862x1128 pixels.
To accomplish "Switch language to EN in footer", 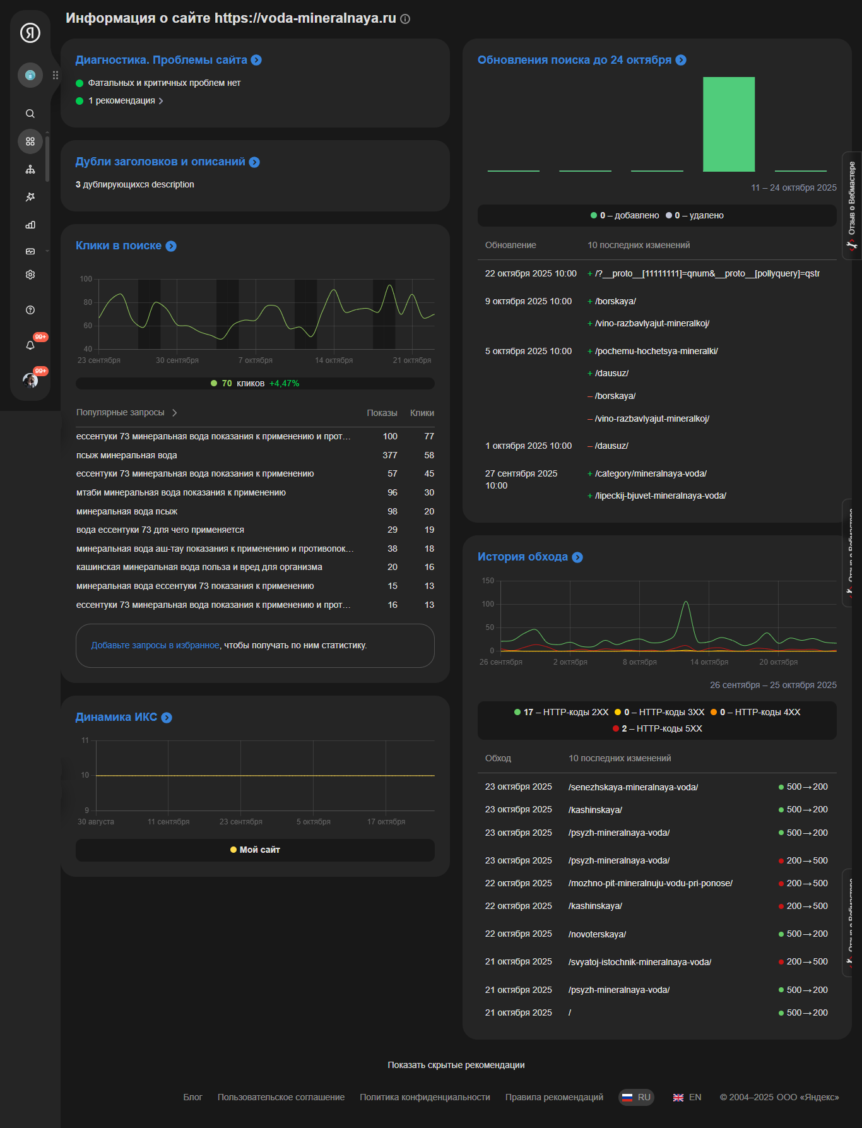I will tap(687, 1098).
